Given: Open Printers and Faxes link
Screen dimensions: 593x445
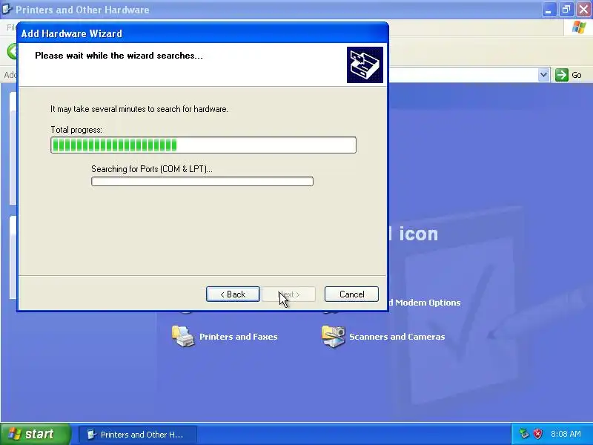Looking at the screenshot, I should (x=238, y=337).
